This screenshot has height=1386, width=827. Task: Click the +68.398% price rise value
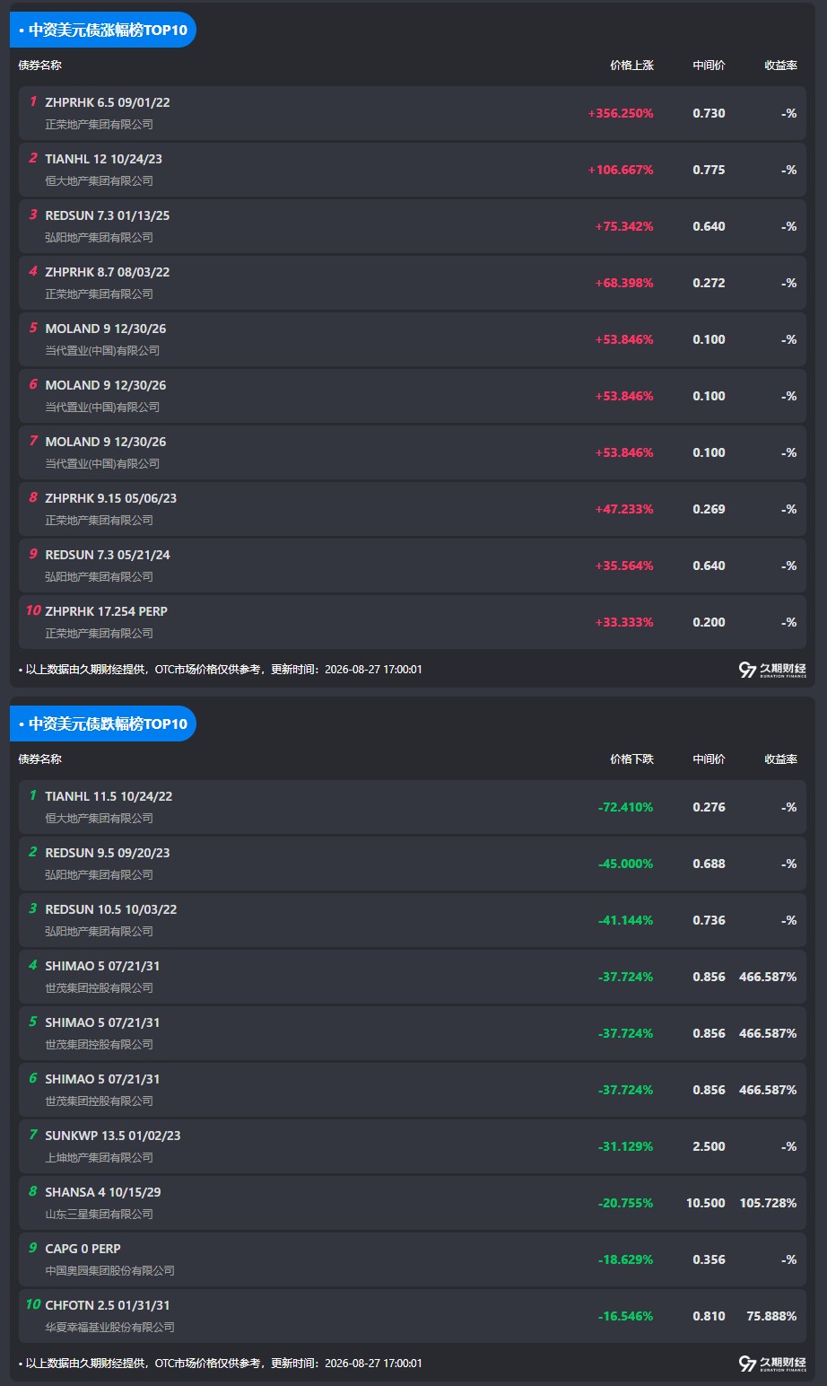pyautogui.click(x=624, y=284)
